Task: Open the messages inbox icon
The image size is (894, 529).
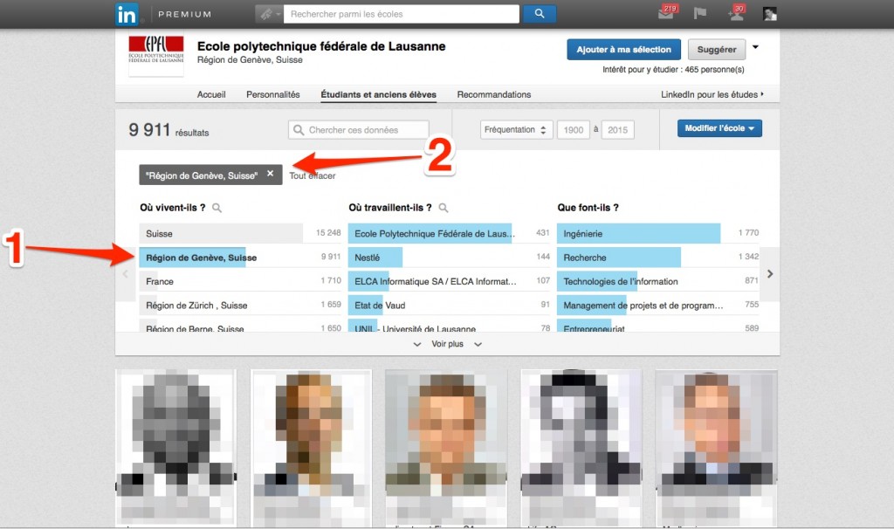Action: pos(666,12)
